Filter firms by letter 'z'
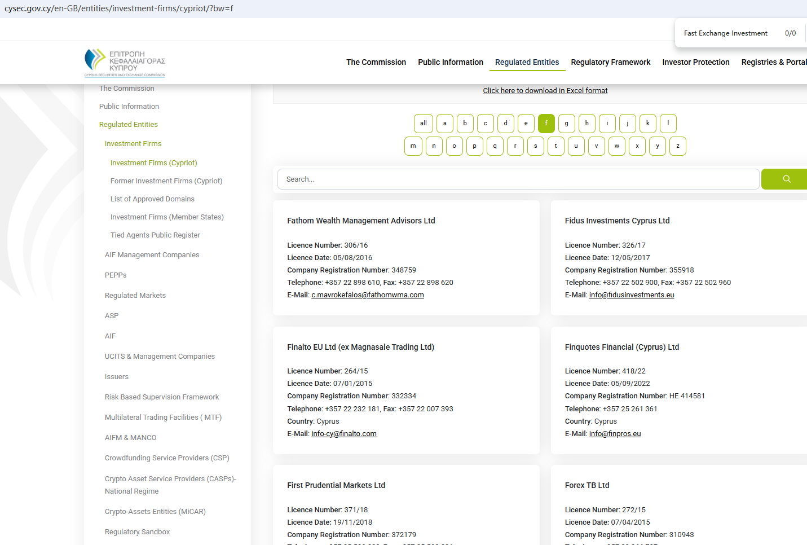Viewport: 807px width, 545px height. click(677, 146)
